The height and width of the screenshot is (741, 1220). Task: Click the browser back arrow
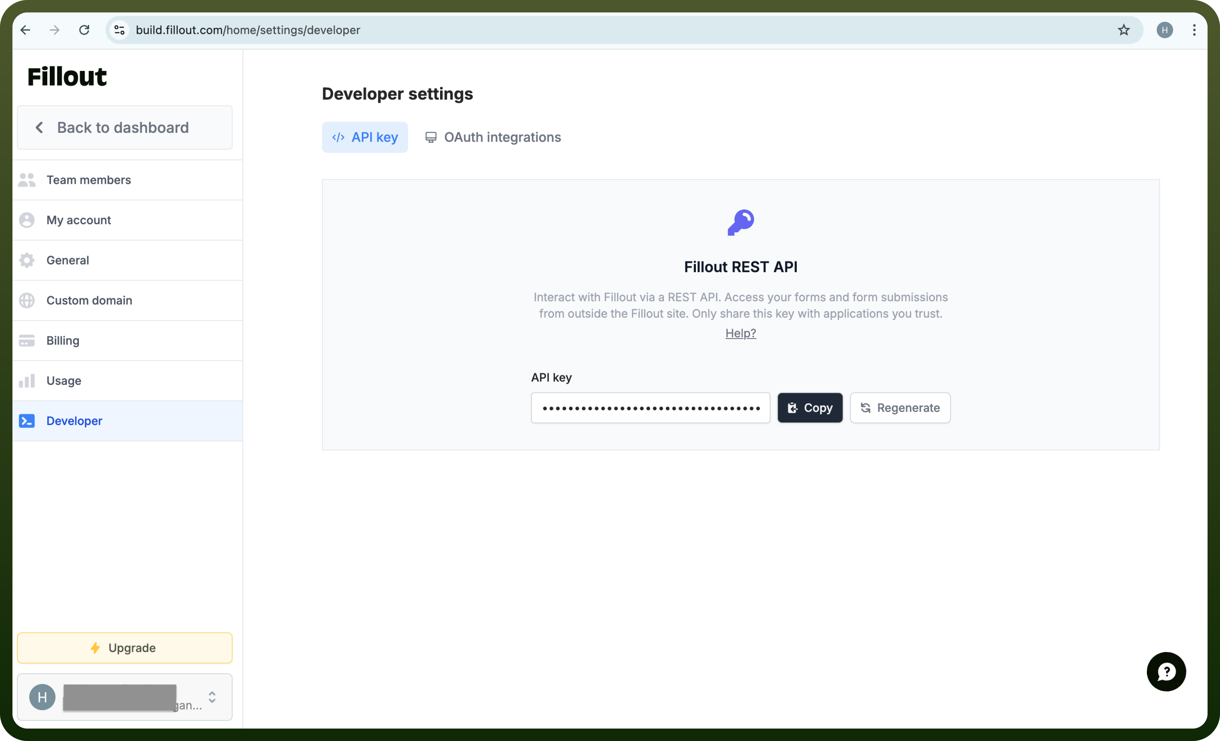coord(26,30)
